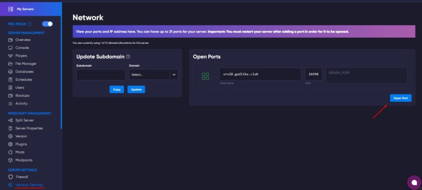Screen dimensions: 422x190
Task: Click the green grid icon beside host name
Action: (205, 76)
